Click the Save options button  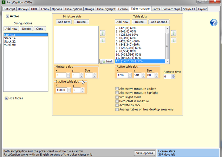pos(145,153)
